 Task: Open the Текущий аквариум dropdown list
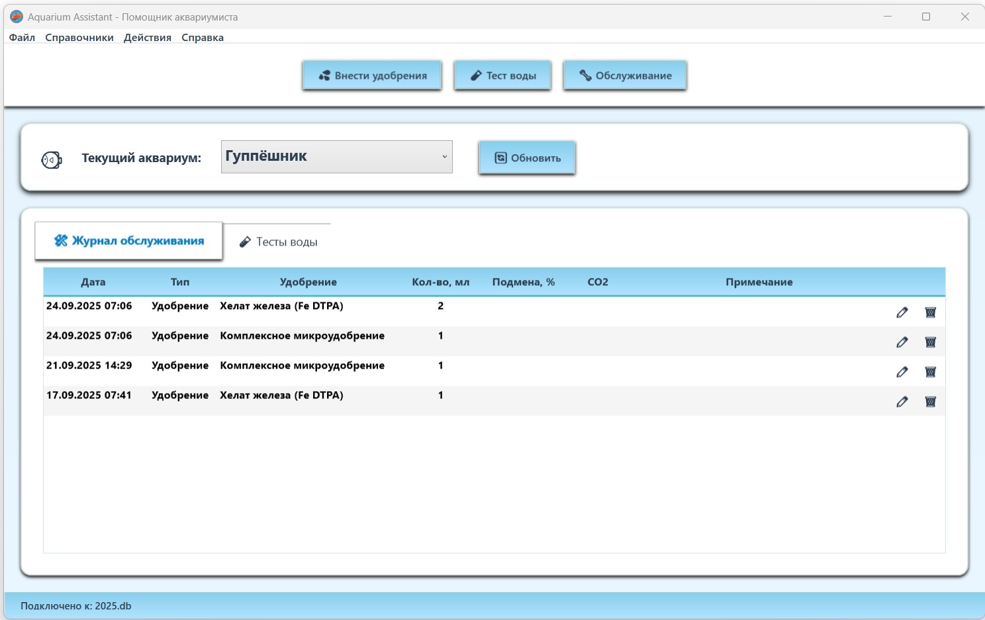click(x=336, y=157)
